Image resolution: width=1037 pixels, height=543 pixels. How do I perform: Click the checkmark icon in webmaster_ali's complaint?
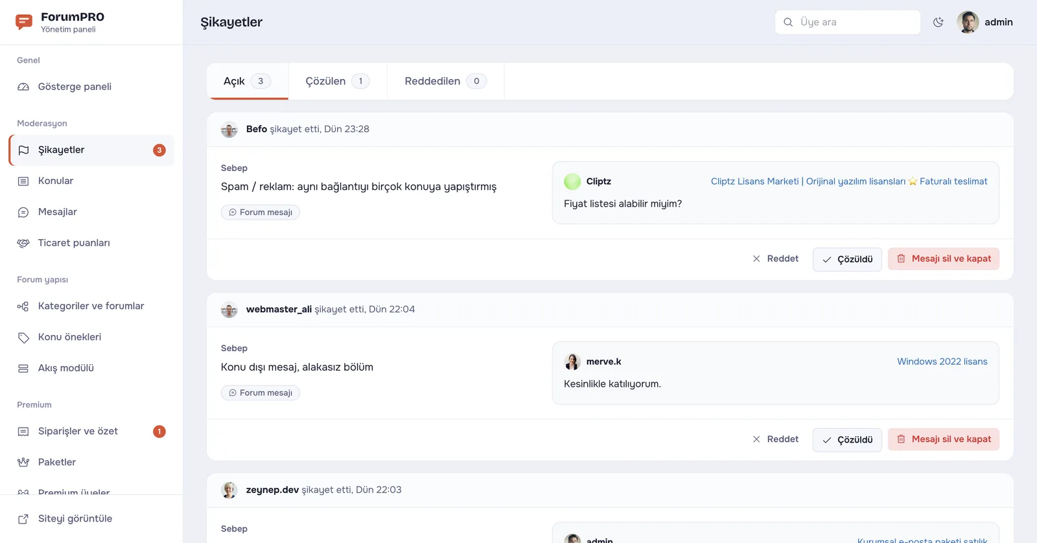tap(827, 440)
